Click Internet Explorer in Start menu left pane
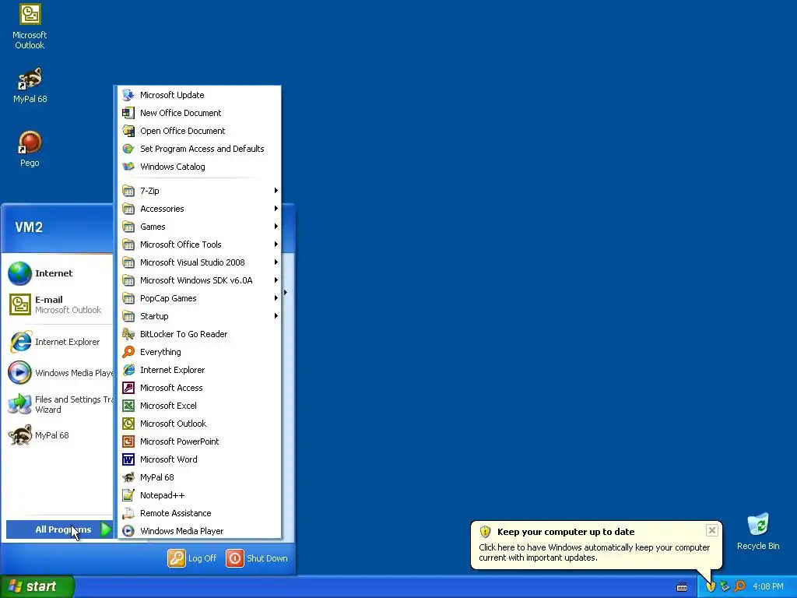 click(x=59, y=343)
